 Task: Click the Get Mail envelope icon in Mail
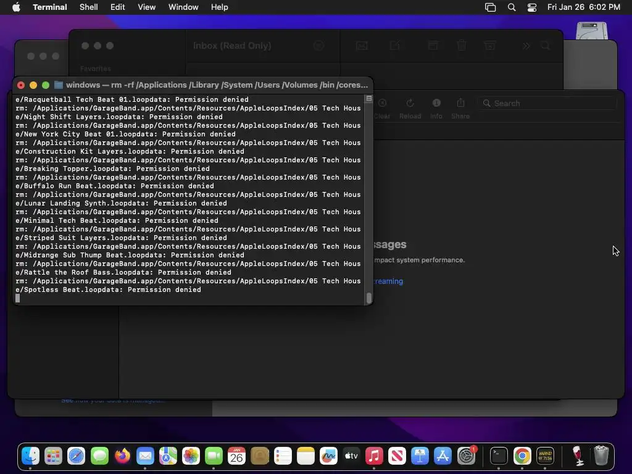(x=362, y=46)
